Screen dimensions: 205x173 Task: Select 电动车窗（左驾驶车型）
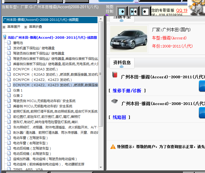click(x=31, y=138)
